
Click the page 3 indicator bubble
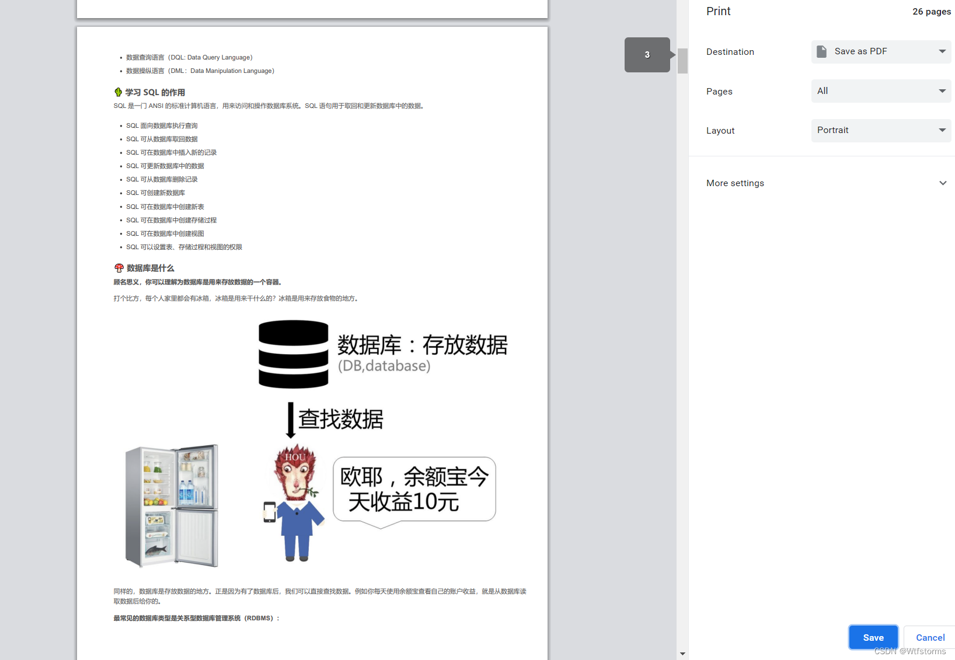click(647, 55)
